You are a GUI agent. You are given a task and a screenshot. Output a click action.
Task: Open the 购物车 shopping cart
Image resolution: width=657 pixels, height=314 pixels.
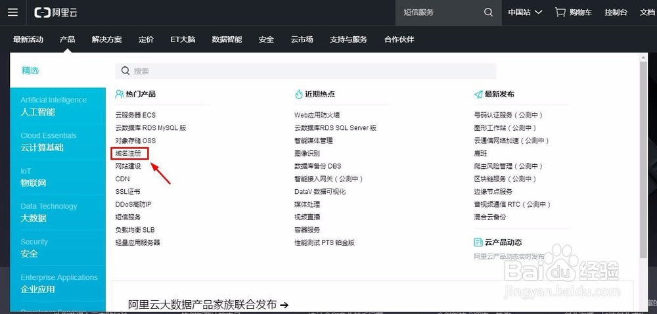pos(574,12)
